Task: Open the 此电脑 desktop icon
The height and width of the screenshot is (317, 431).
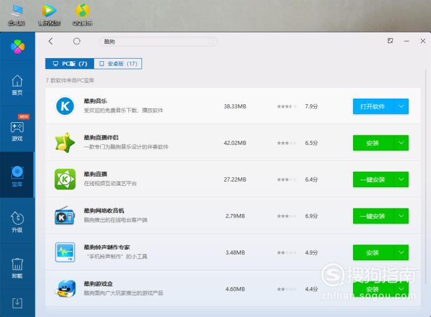Action: pyautogui.click(x=16, y=15)
